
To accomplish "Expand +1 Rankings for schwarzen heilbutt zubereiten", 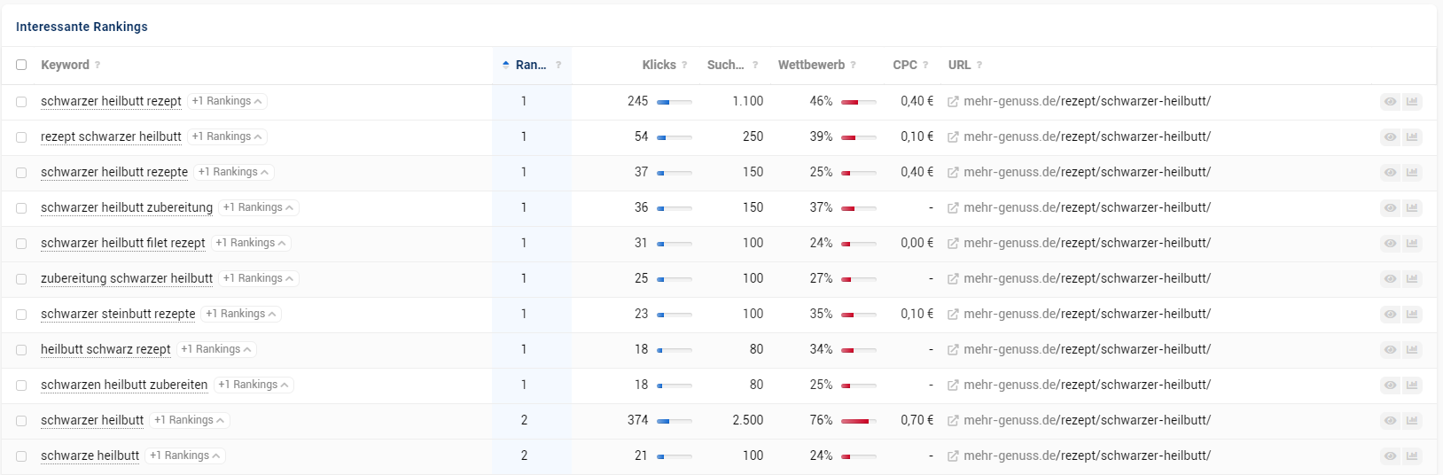I will coord(253,385).
